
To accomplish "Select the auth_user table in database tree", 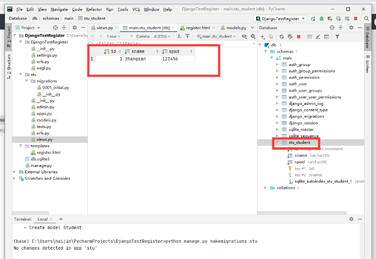I will tap(298, 84).
